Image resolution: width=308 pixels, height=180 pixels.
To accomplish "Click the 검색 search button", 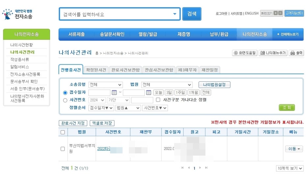I will coord(192,14).
